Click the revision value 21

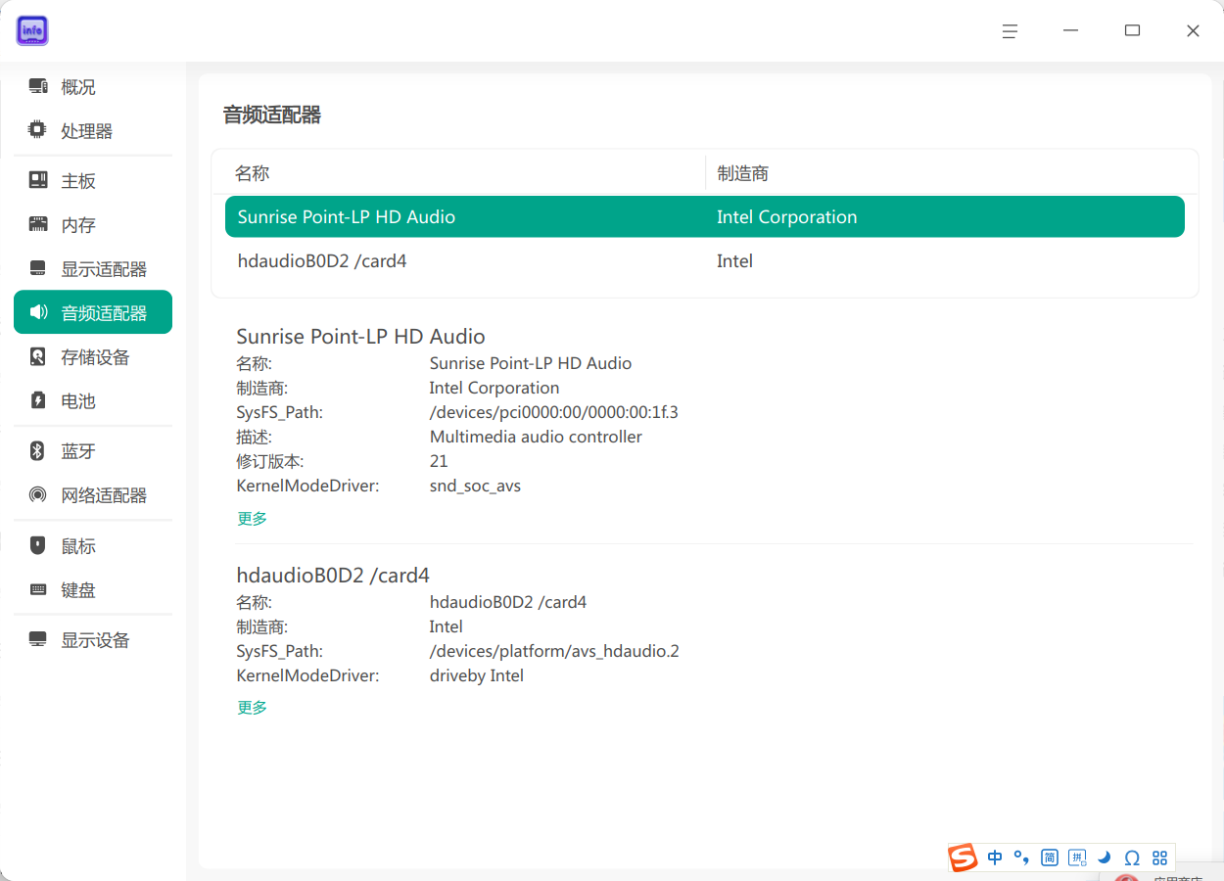pyautogui.click(x=439, y=461)
